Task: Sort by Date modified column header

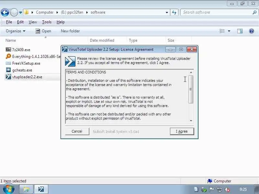Action: tap(102, 40)
